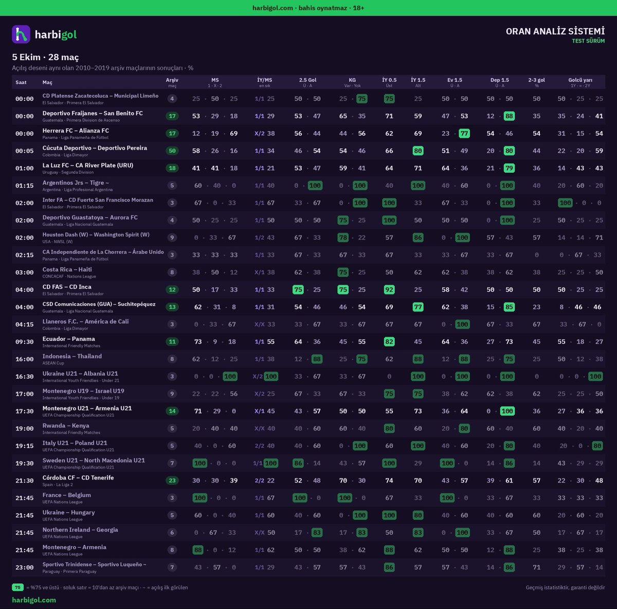This screenshot has height=609, width=617.
Task: Open the 'Ukraine – Hungary' match
Action: (x=68, y=513)
